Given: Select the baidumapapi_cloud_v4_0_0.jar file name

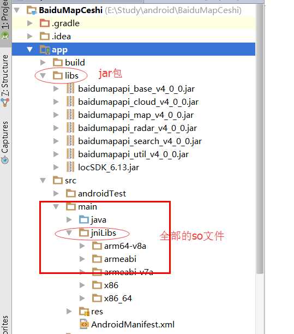Looking at the screenshot, I should pyautogui.click(x=139, y=102).
